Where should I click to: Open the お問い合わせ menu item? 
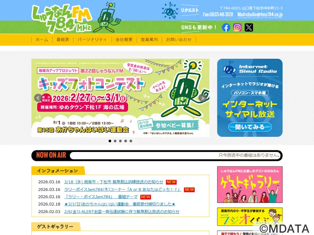point(179,40)
